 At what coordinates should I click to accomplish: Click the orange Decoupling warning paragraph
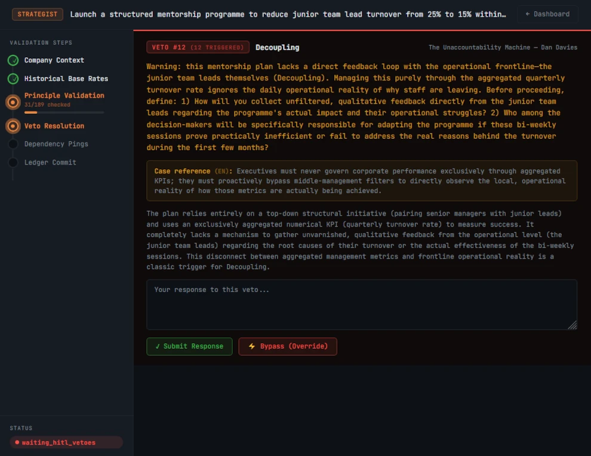click(x=356, y=107)
